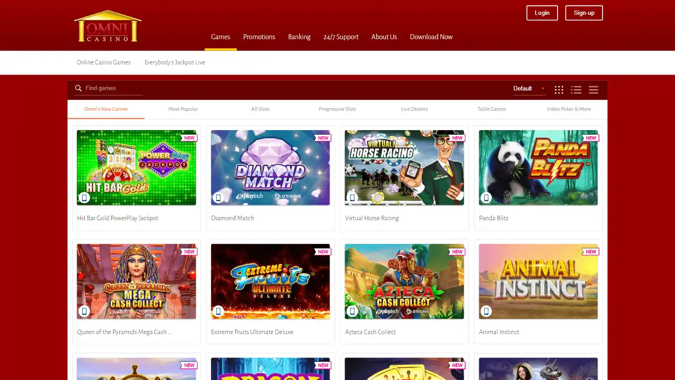Screen dimensions: 675x380
Task: Open the Diamond Match game thumbnail
Action: coord(270,167)
